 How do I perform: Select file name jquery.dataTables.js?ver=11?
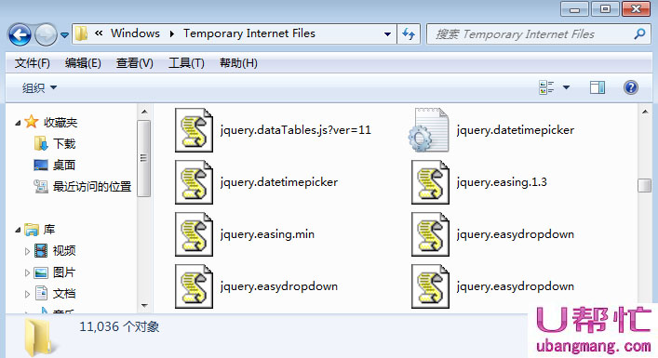coord(296,130)
